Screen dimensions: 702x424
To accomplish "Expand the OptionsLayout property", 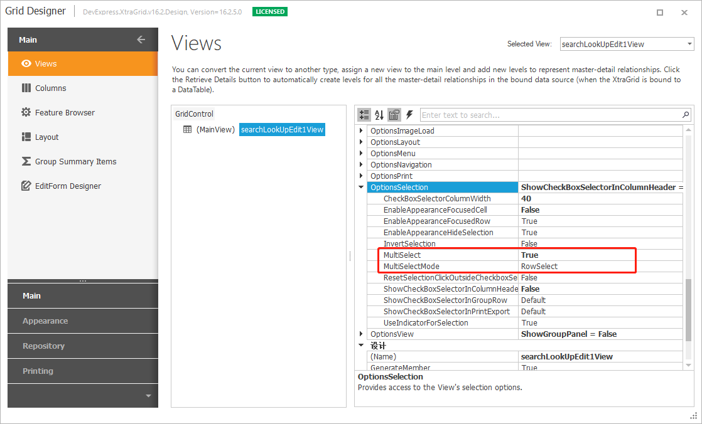I will click(x=361, y=142).
